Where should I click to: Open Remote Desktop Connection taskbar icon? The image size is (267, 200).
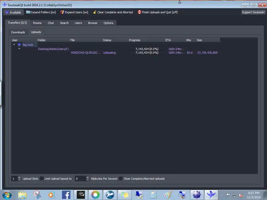(x=139, y=195)
